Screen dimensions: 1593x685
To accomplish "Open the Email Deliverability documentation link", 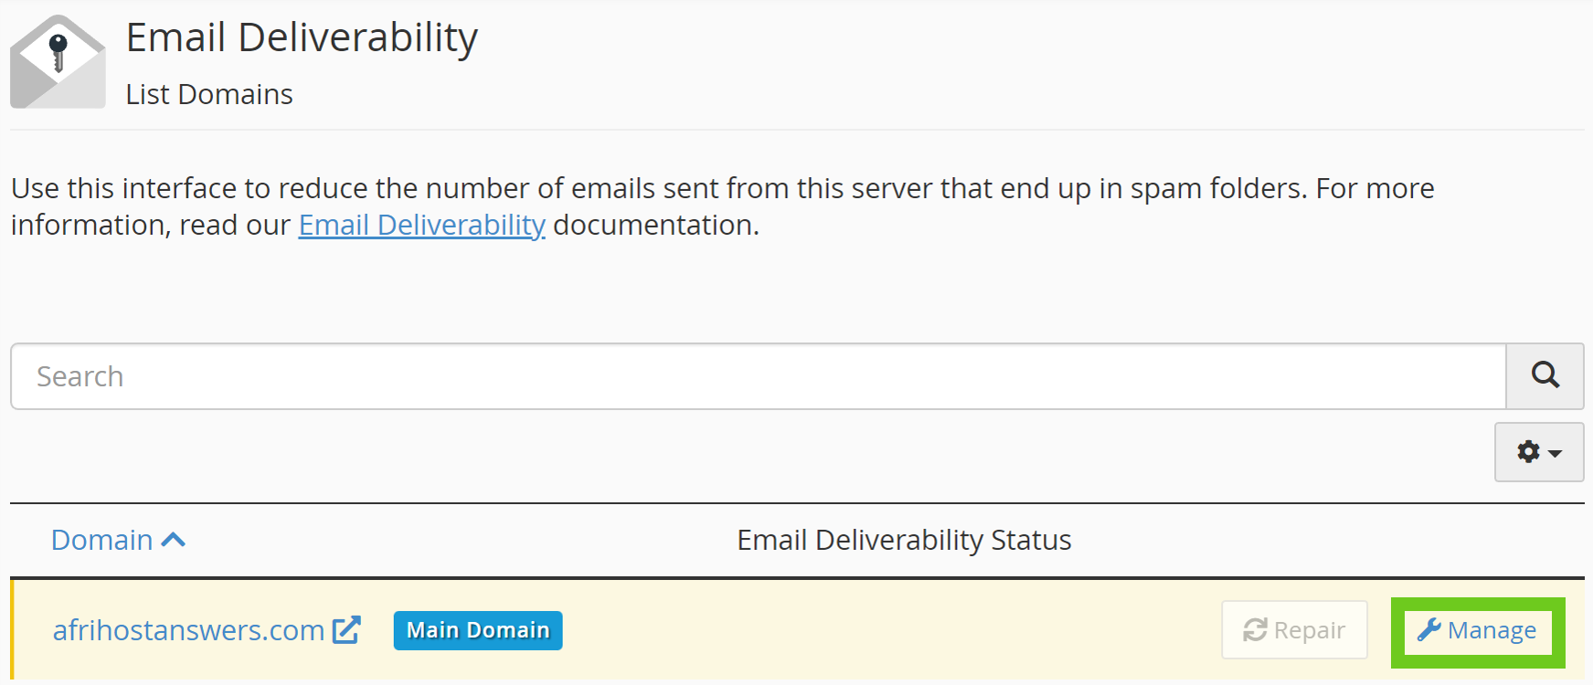I will 421,225.
